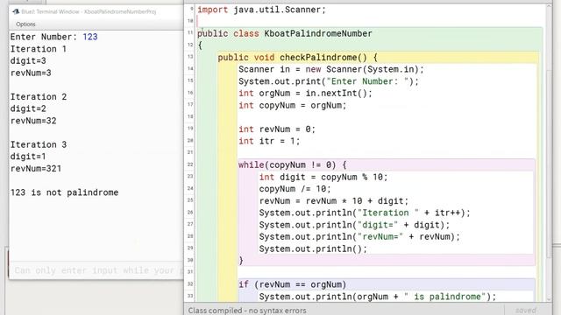This screenshot has height=315, width=561.
Task: Click 'if (revNum == orgNum)' line
Action: point(292,284)
